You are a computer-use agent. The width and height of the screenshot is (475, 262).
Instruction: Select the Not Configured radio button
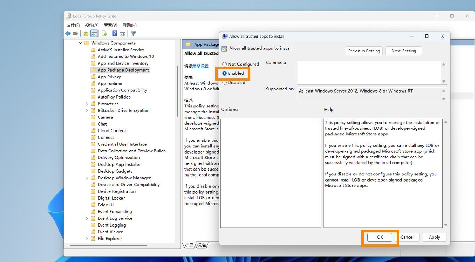pos(225,64)
